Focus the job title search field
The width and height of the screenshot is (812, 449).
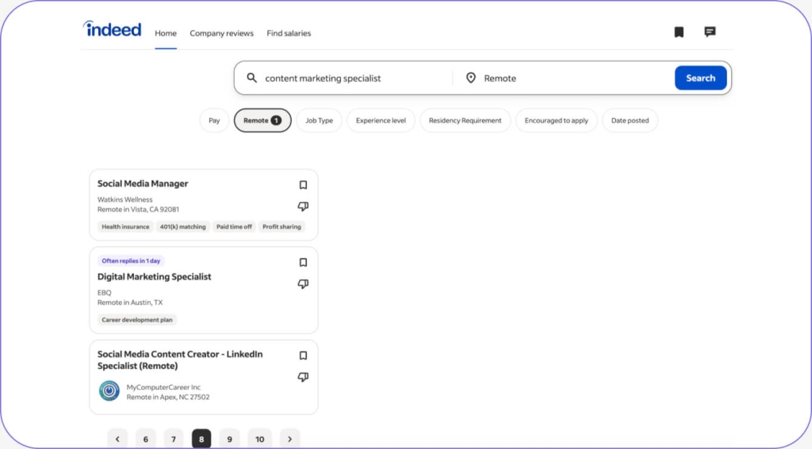coord(352,78)
